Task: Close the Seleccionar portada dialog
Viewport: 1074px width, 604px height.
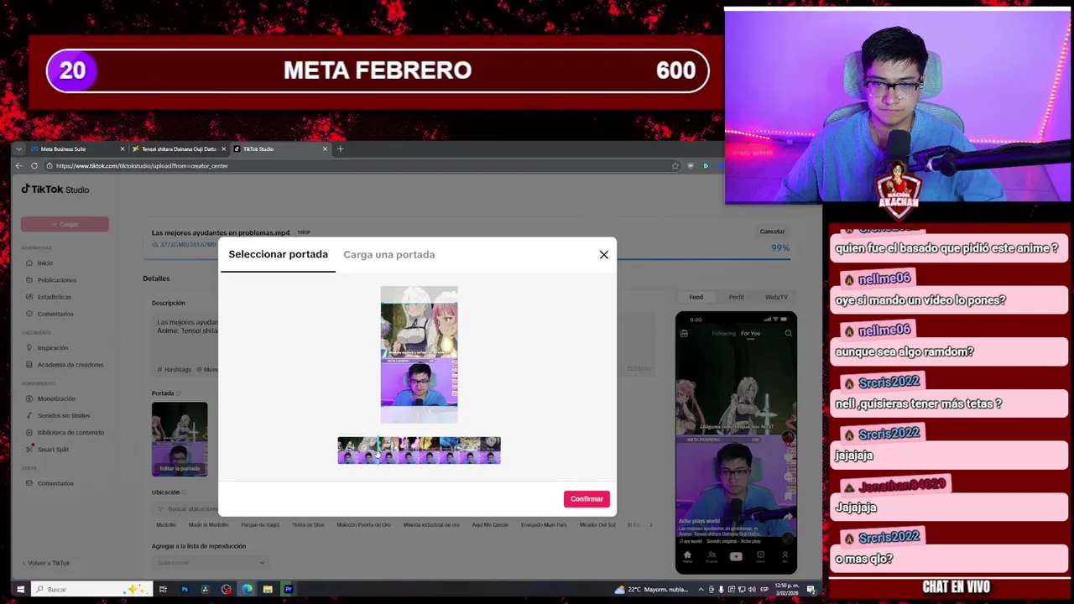Action: click(x=603, y=254)
